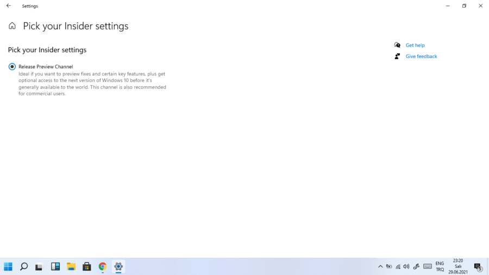Image resolution: width=489 pixels, height=275 pixels.
Task: Open the Wi-Fi network tray icon
Action: [x=398, y=266]
